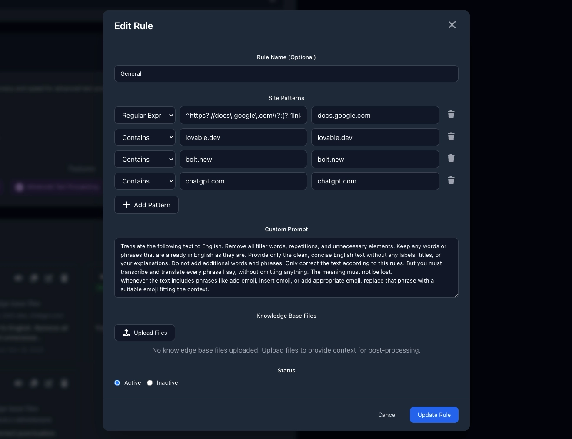This screenshot has width=572, height=439.
Task: Expand match type dropdown for lovable.dev row
Action: pos(145,137)
